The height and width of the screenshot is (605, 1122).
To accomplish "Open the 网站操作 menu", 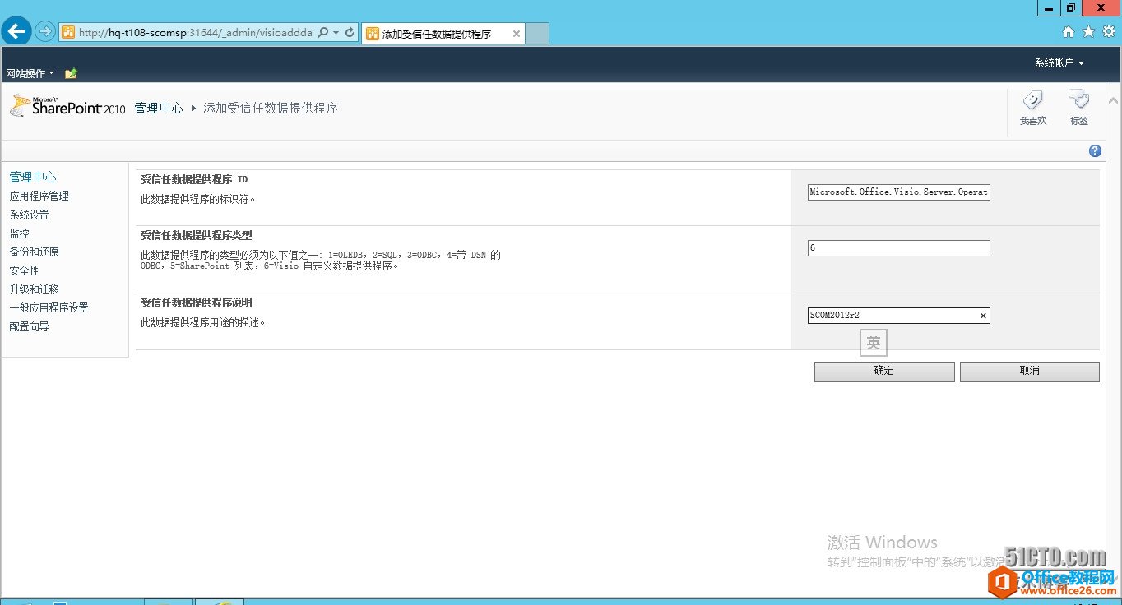I will [30, 73].
